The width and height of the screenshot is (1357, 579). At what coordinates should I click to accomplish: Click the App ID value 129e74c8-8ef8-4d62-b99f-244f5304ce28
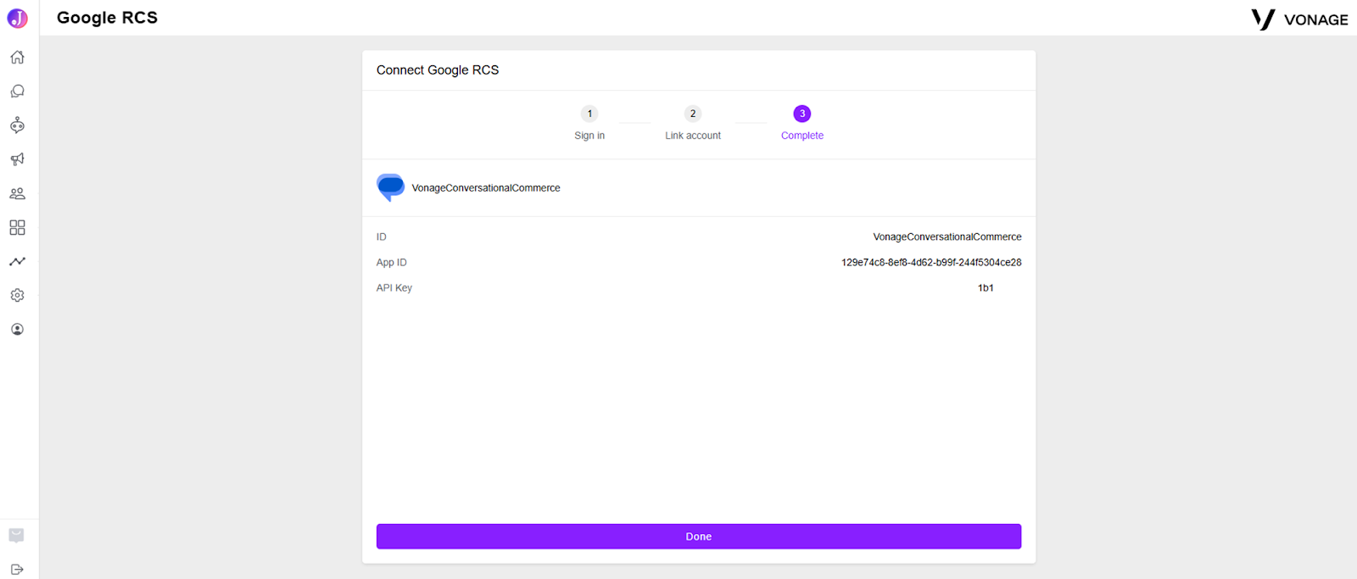(x=931, y=263)
